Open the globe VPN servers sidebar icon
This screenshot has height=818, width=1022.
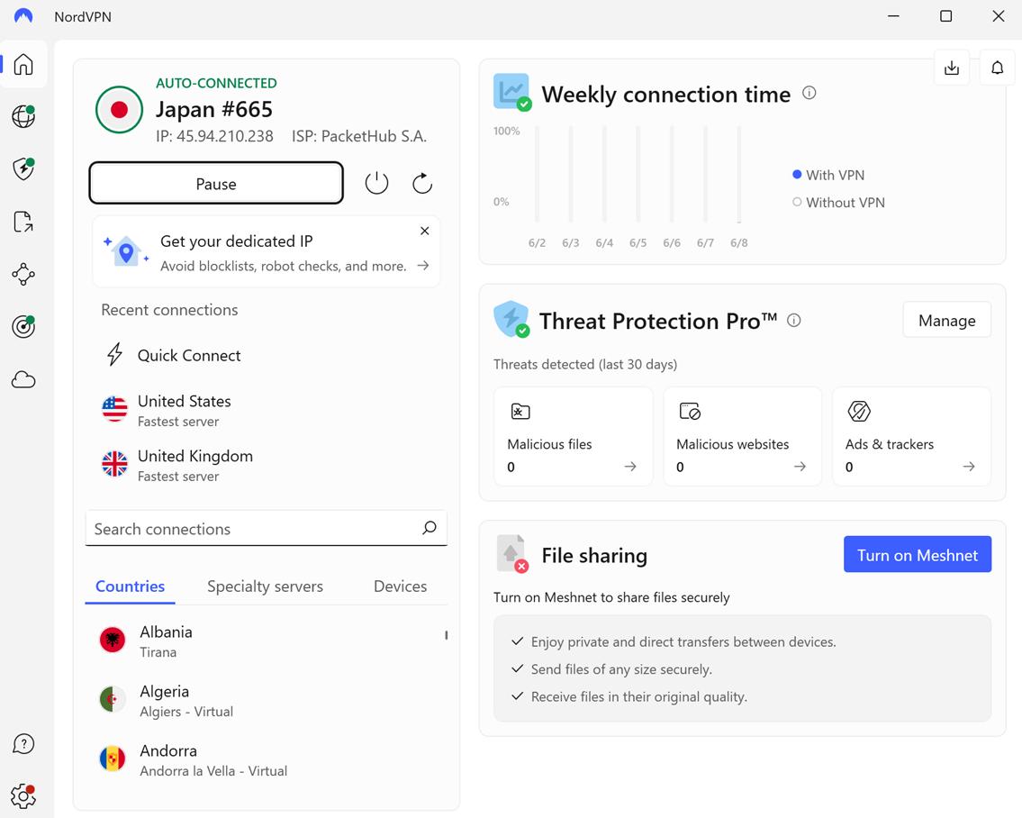coord(23,117)
